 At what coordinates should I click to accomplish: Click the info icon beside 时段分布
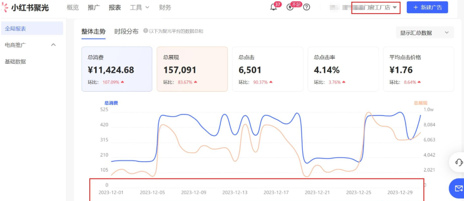145,31
